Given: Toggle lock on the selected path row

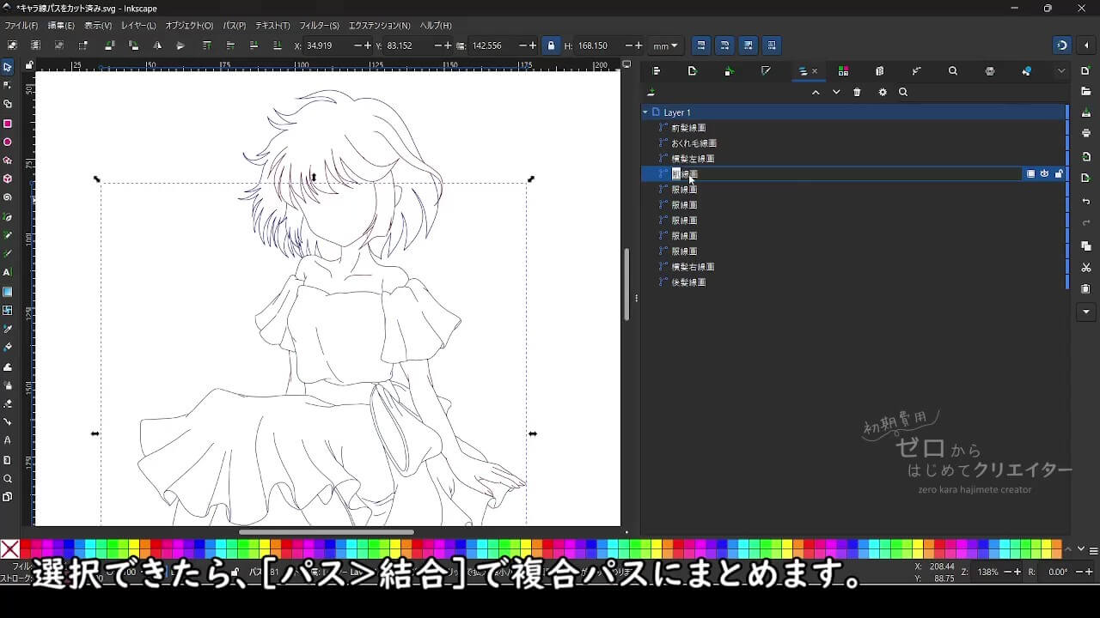Looking at the screenshot, I should [x=1059, y=174].
